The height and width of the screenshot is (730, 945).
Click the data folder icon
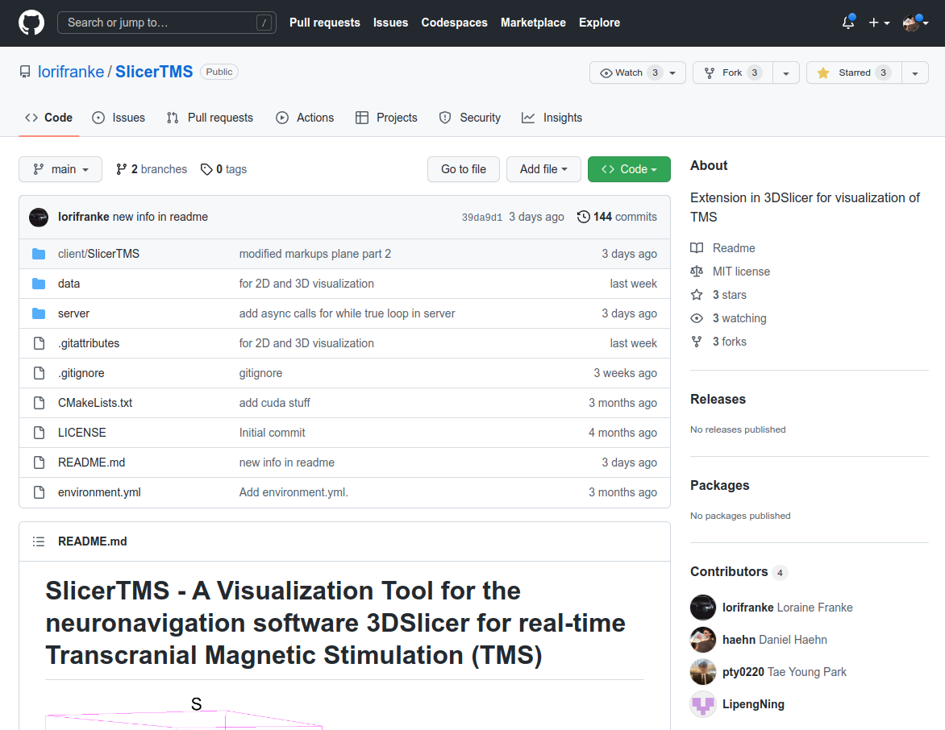(x=39, y=284)
